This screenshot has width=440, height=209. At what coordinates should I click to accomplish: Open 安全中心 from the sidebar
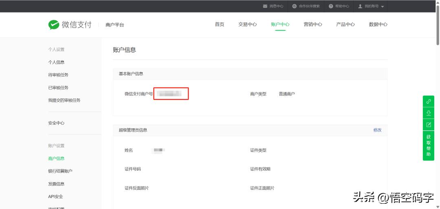[56, 123]
